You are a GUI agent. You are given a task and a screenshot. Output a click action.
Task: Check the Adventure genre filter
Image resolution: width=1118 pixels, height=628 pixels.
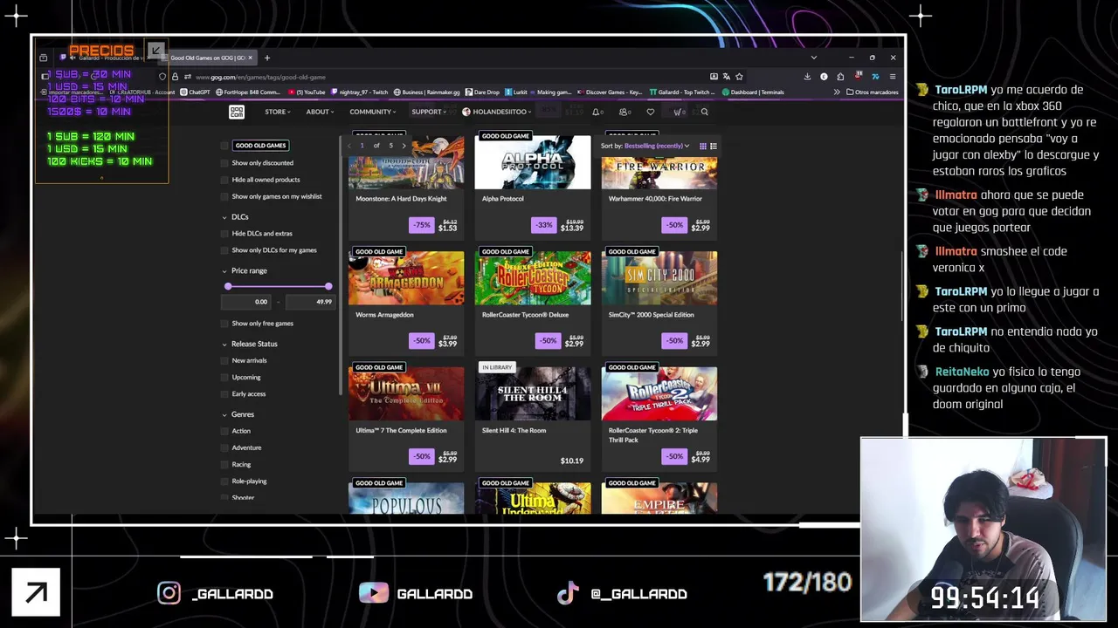coord(224,447)
